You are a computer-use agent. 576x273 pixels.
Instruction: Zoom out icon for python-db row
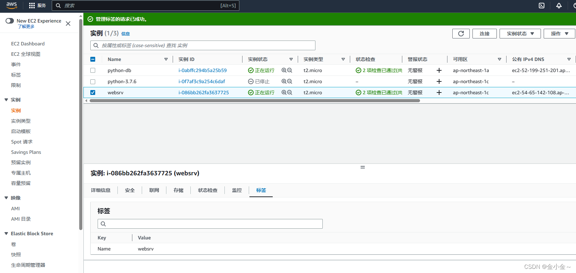[290, 70]
